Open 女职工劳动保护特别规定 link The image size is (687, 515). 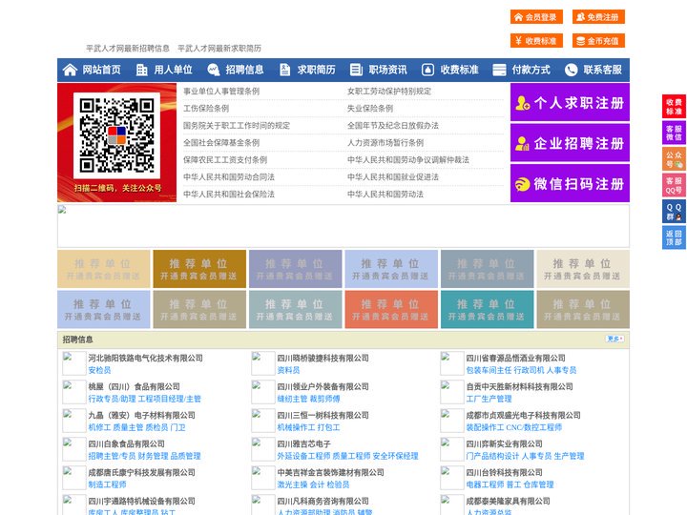(x=389, y=92)
